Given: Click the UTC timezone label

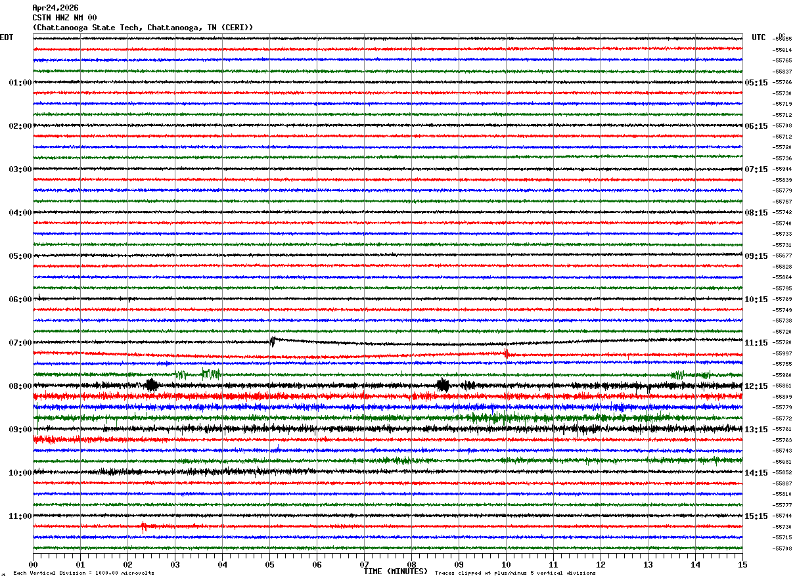Looking at the screenshot, I should tap(759, 37).
